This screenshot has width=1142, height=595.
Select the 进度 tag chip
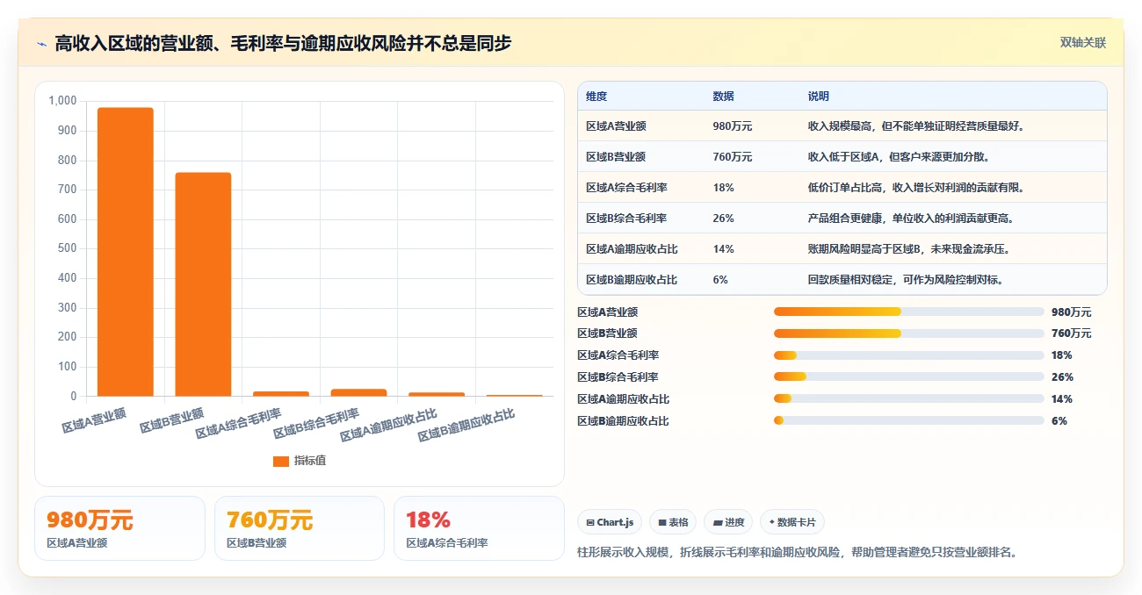[x=729, y=522]
